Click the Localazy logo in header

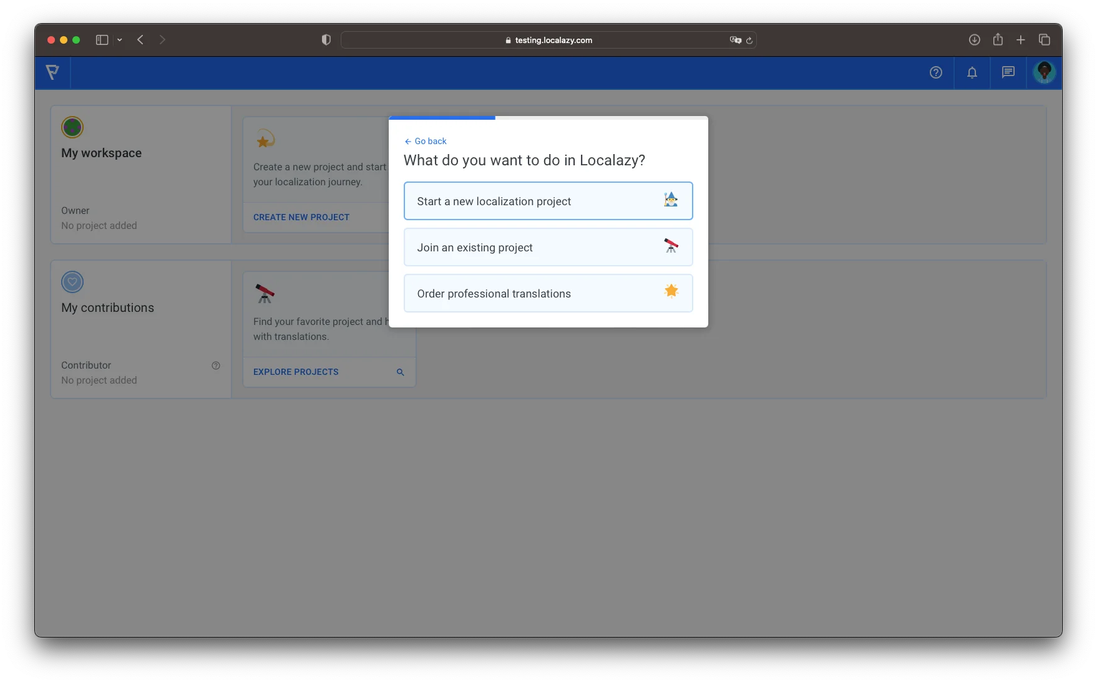point(53,72)
